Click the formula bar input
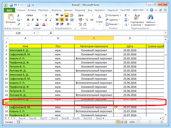Image resolution: width=171 pixels, height=128 pixels. point(109,33)
